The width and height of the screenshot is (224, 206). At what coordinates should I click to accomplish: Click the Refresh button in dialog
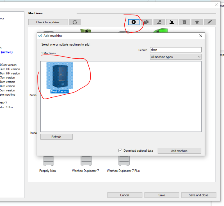(x=56, y=137)
